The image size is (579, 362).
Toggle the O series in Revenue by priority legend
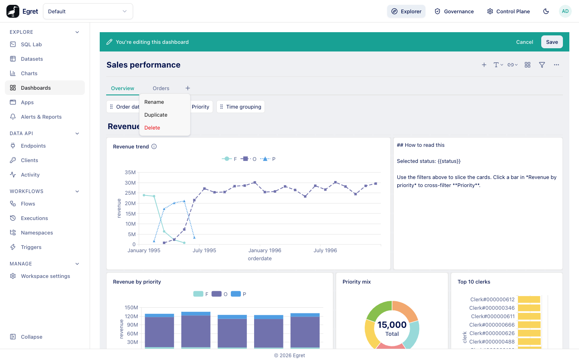pyautogui.click(x=220, y=294)
